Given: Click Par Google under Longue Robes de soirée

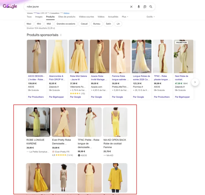Looking at the screenshot, I should 139,97.
